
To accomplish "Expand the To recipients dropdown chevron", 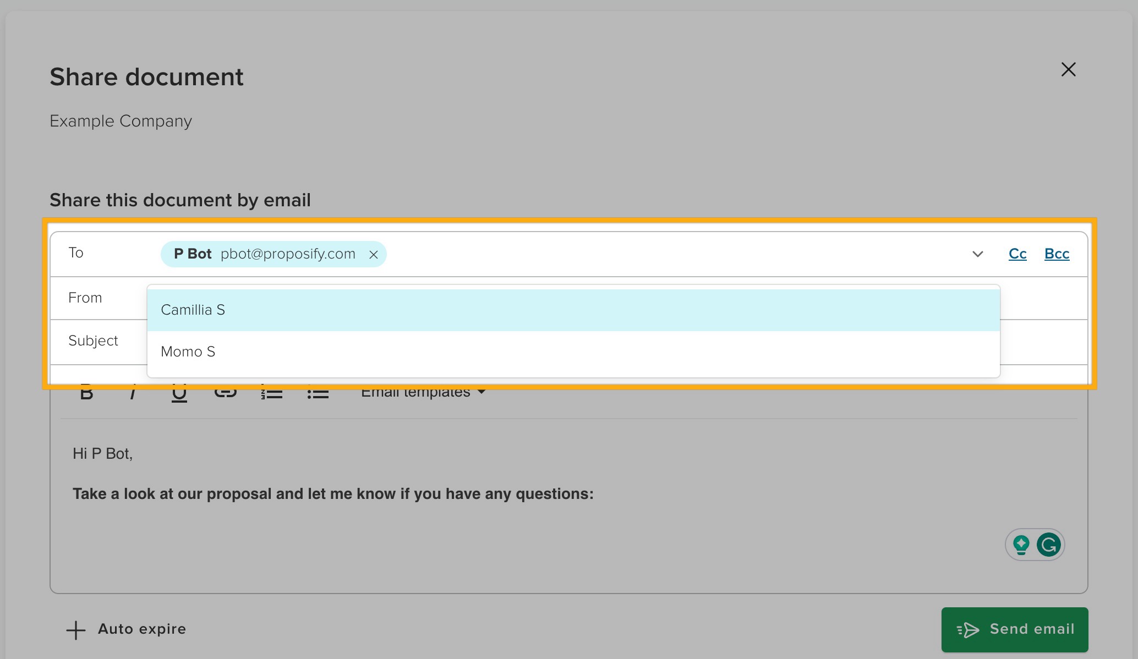I will click(977, 254).
